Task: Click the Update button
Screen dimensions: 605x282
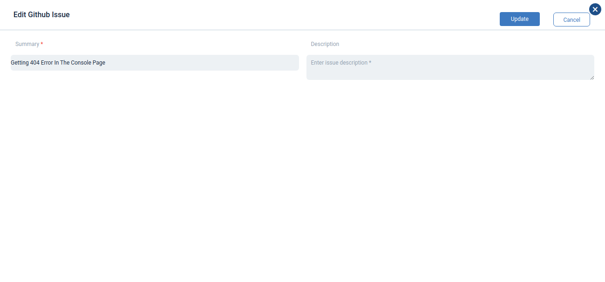Action: pos(519,19)
